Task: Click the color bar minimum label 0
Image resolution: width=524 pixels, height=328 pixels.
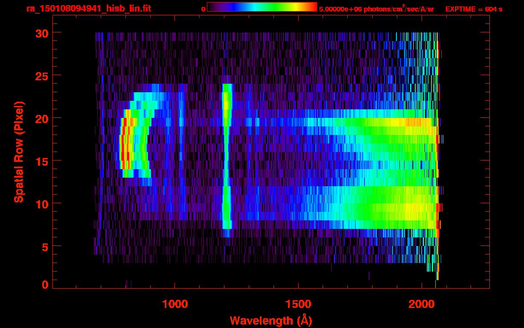Action: coord(203,9)
